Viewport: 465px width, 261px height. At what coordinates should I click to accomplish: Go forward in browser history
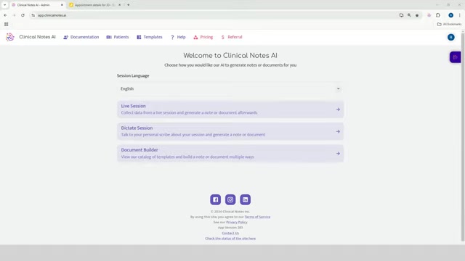pos(14,15)
